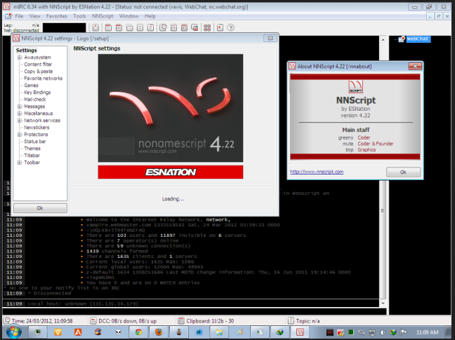
Task: Open the NNScript menu
Action: 103,15
